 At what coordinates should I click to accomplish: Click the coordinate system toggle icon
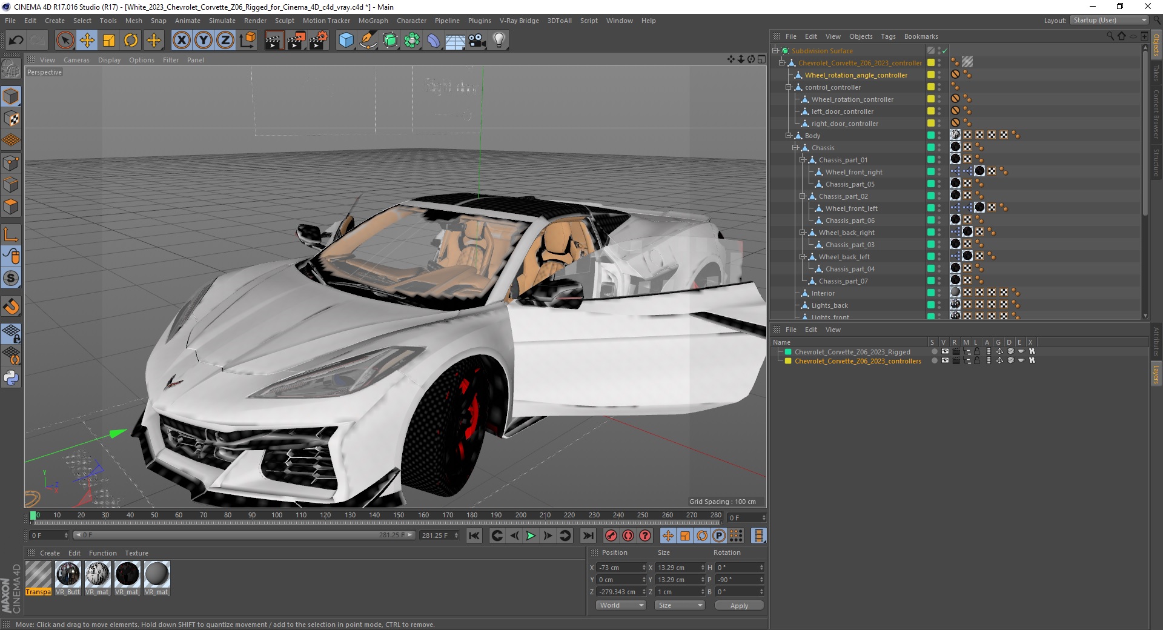(247, 41)
